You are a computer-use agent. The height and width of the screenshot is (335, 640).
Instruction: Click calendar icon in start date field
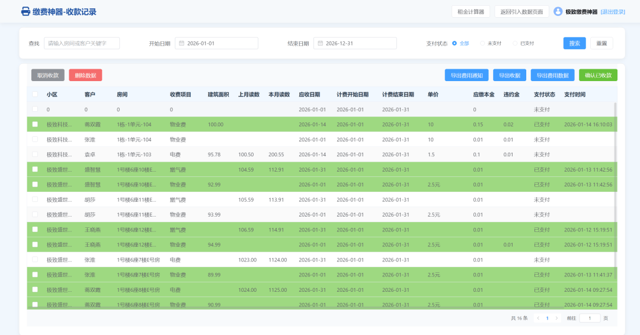click(x=181, y=43)
